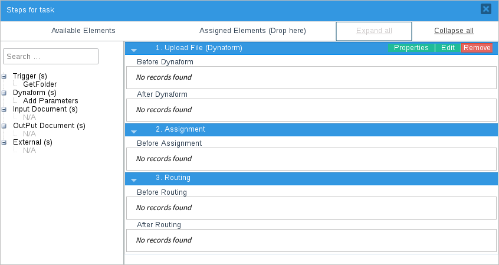The width and height of the screenshot is (499, 265).
Task: Click the Collapse all link
Action: 454,31
